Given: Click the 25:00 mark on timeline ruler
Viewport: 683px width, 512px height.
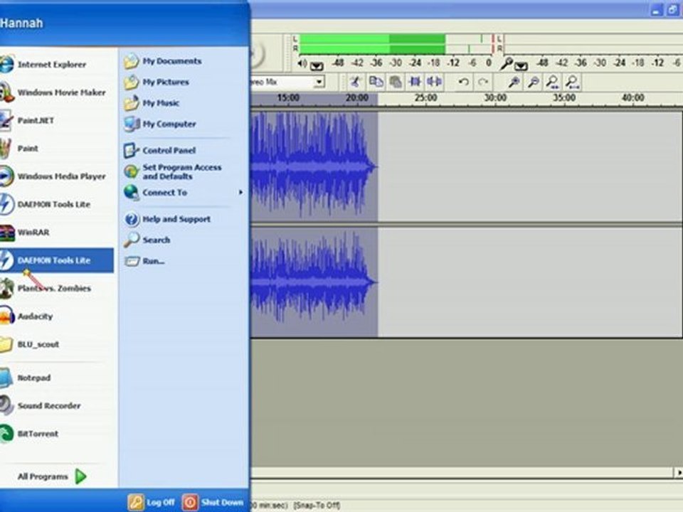Looking at the screenshot, I should pyautogui.click(x=425, y=98).
